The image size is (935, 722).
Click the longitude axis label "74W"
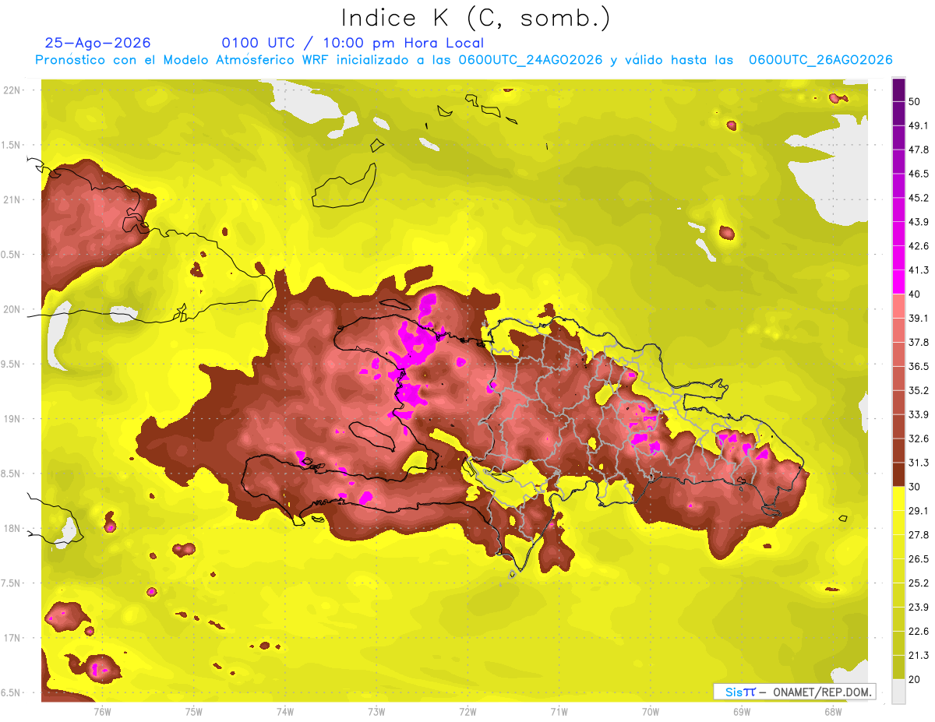(285, 711)
